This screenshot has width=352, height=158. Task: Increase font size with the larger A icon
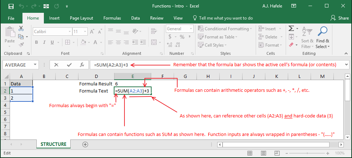(x=92, y=31)
